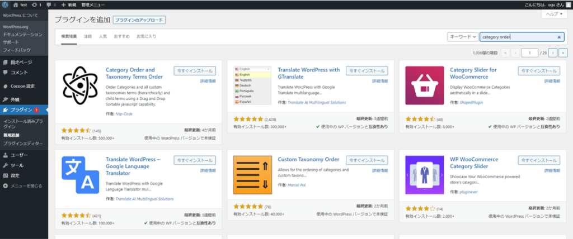Screen dimensions: 573x239
Task: Switch to 人気 tab
Action: tap(103, 36)
